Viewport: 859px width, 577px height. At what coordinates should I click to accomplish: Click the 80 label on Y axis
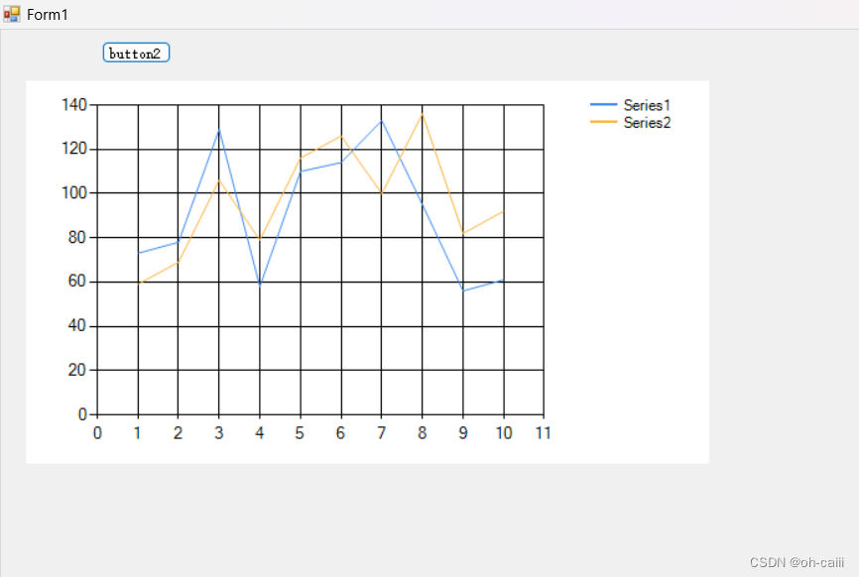click(x=78, y=238)
